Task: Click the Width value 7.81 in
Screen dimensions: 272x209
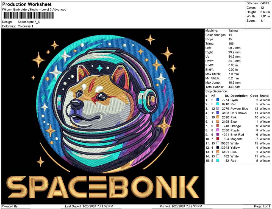Action: click(x=265, y=16)
